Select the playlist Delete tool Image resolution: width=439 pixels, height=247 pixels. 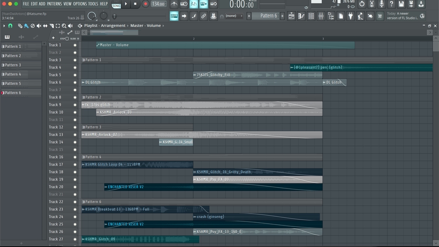pyautogui.click(x=32, y=26)
